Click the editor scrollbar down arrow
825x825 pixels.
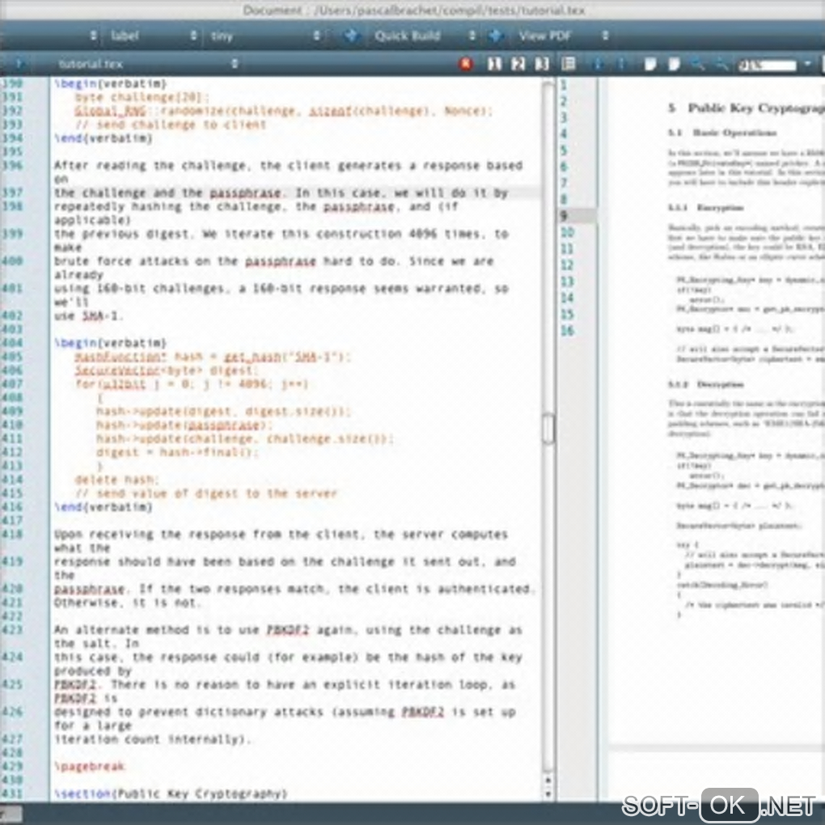click(x=548, y=794)
